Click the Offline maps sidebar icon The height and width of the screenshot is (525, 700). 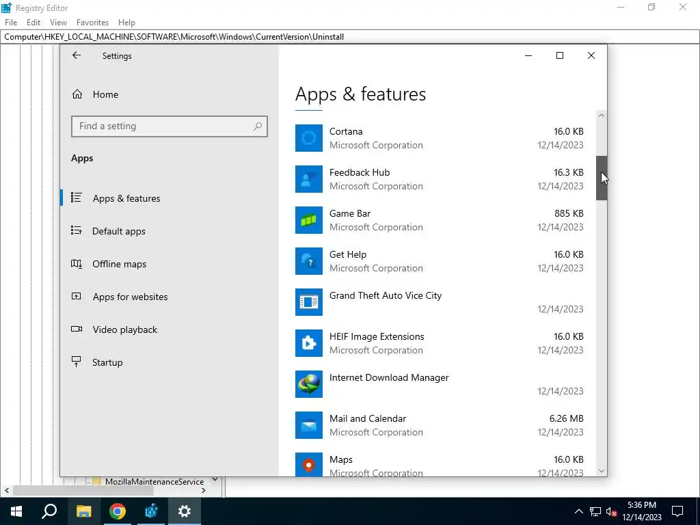77,264
